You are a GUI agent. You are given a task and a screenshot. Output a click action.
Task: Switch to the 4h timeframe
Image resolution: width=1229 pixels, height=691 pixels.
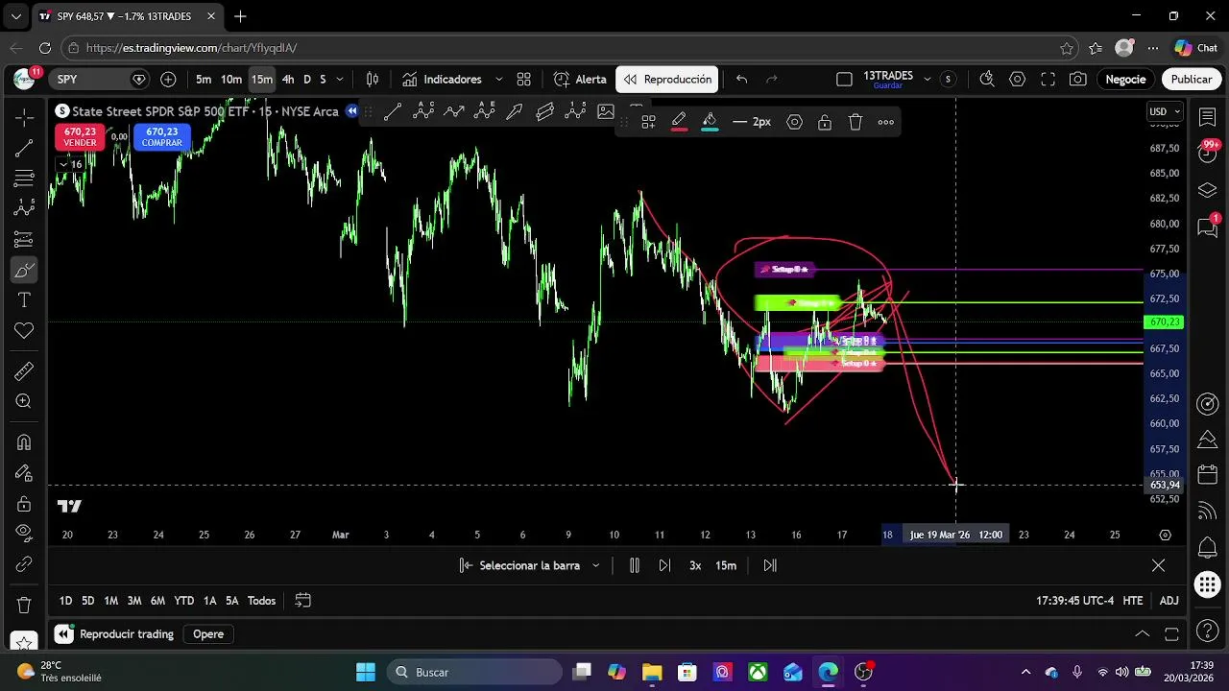tap(288, 80)
